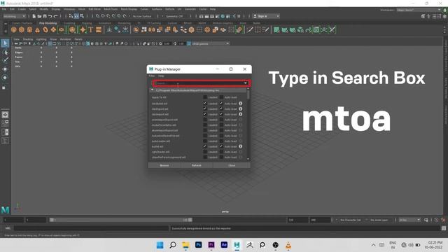The width and height of the screenshot is (448, 252).
Task: Click the Save Scene icon
Action: coord(45,16)
